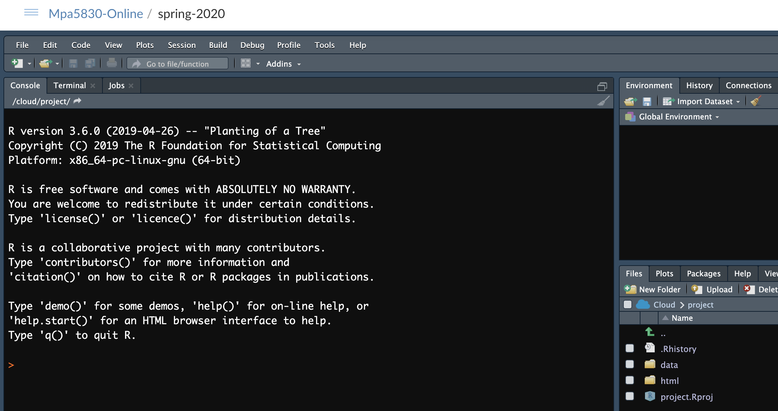Check the .Rhistory file checkbox
The height and width of the screenshot is (411, 778).
pyautogui.click(x=629, y=348)
